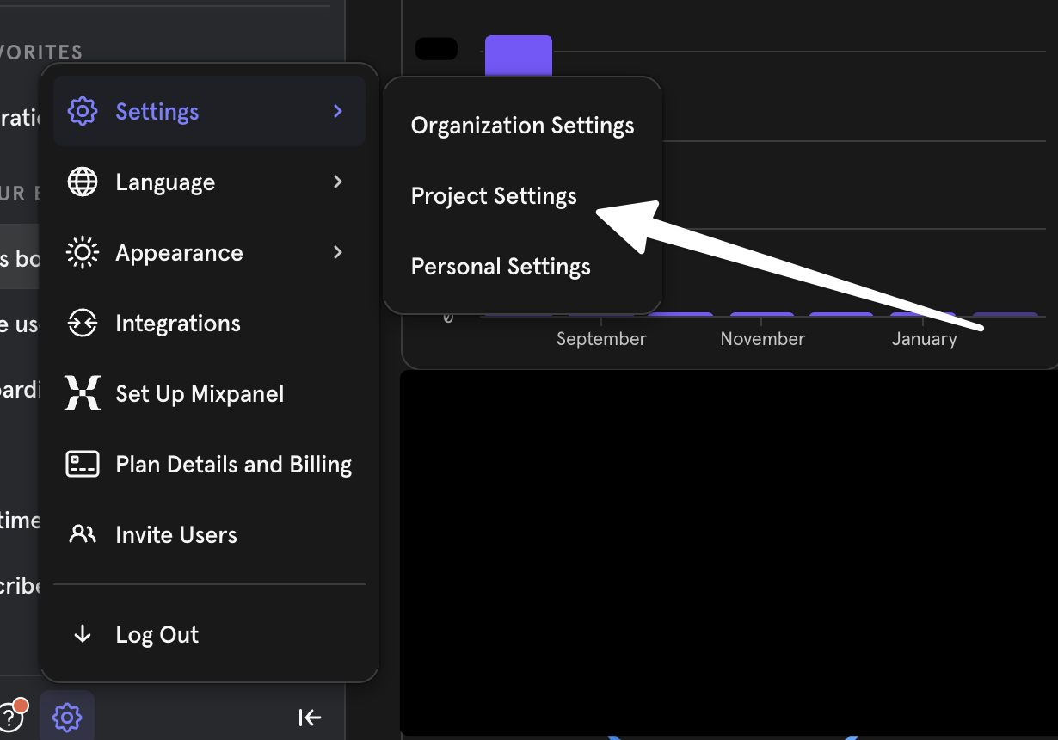1058x740 pixels.
Task: Open Organization Settings
Action: pos(522,126)
